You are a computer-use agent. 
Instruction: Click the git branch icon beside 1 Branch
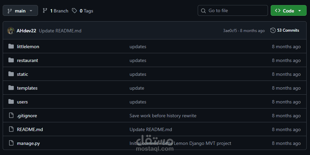pyautogui.click(x=45, y=11)
